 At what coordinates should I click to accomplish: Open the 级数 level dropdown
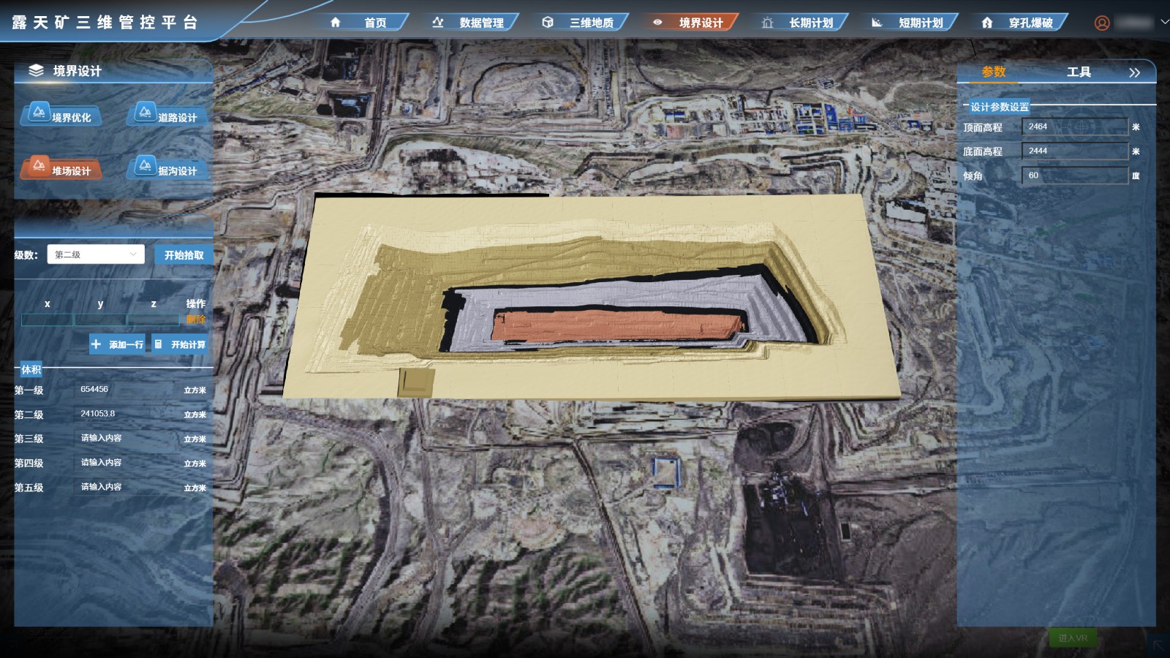[96, 254]
